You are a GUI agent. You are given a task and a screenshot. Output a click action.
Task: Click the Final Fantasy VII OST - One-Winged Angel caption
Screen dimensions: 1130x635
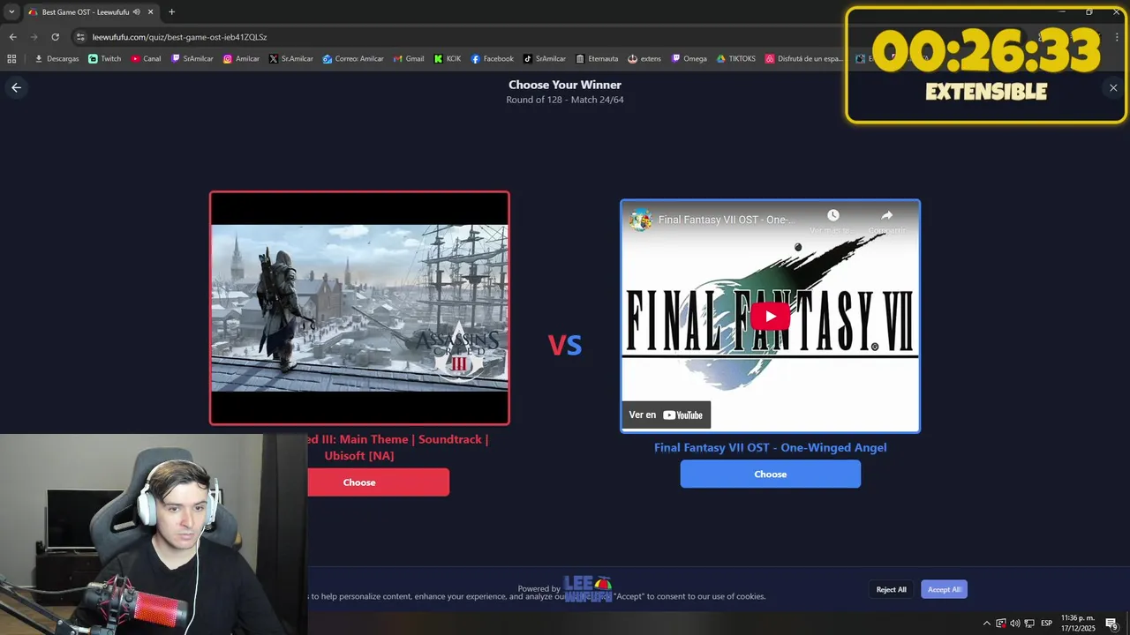[771, 447]
